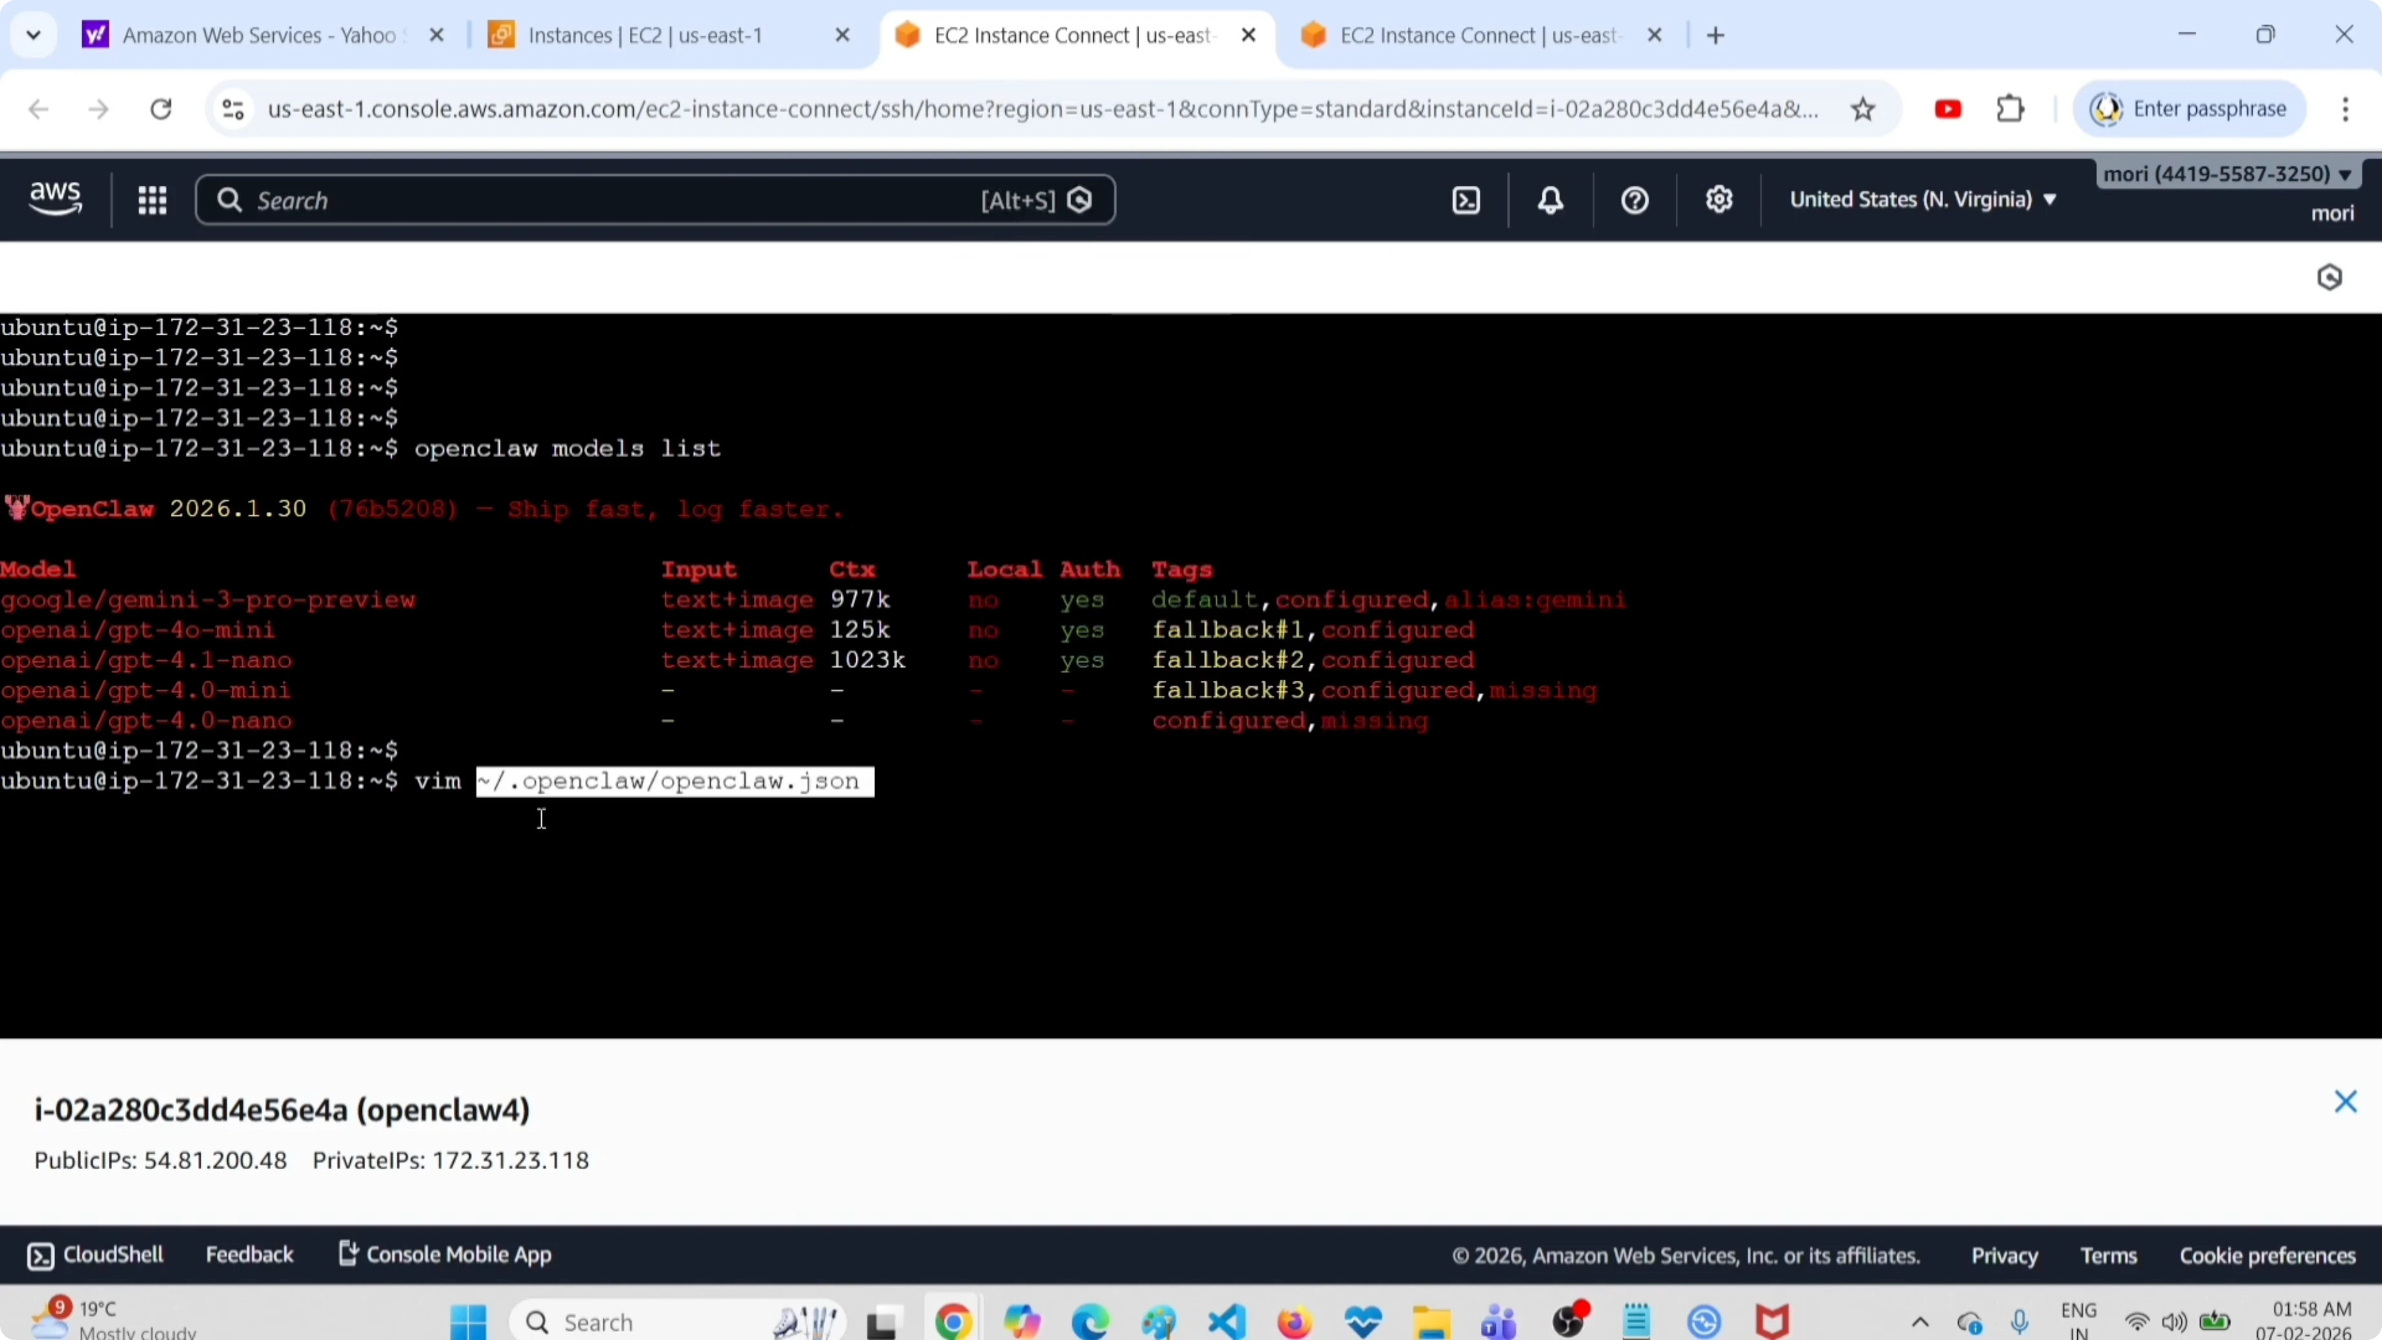The width and height of the screenshot is (2382, 1340).
Task: Expand the United States (N. Virginia) region dropdown
Action: pos(1923,200)
